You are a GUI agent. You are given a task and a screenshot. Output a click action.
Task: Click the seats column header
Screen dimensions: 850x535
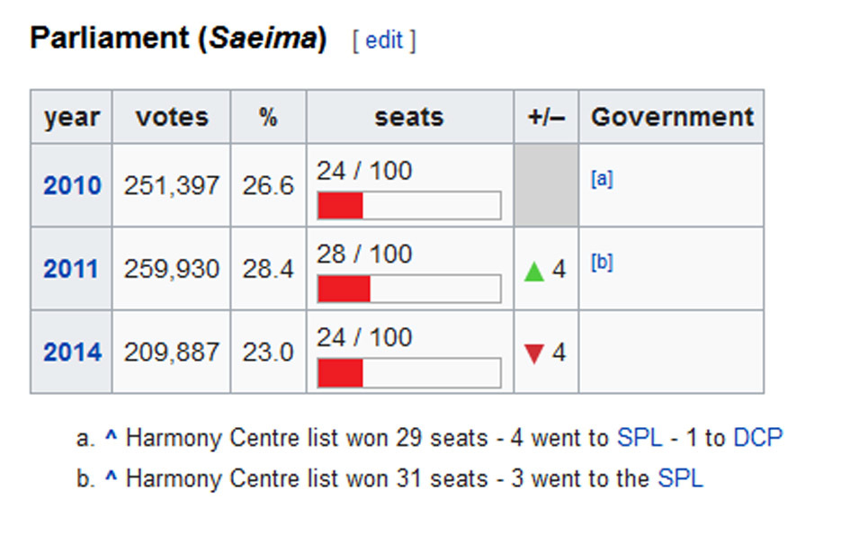[409, 117]
